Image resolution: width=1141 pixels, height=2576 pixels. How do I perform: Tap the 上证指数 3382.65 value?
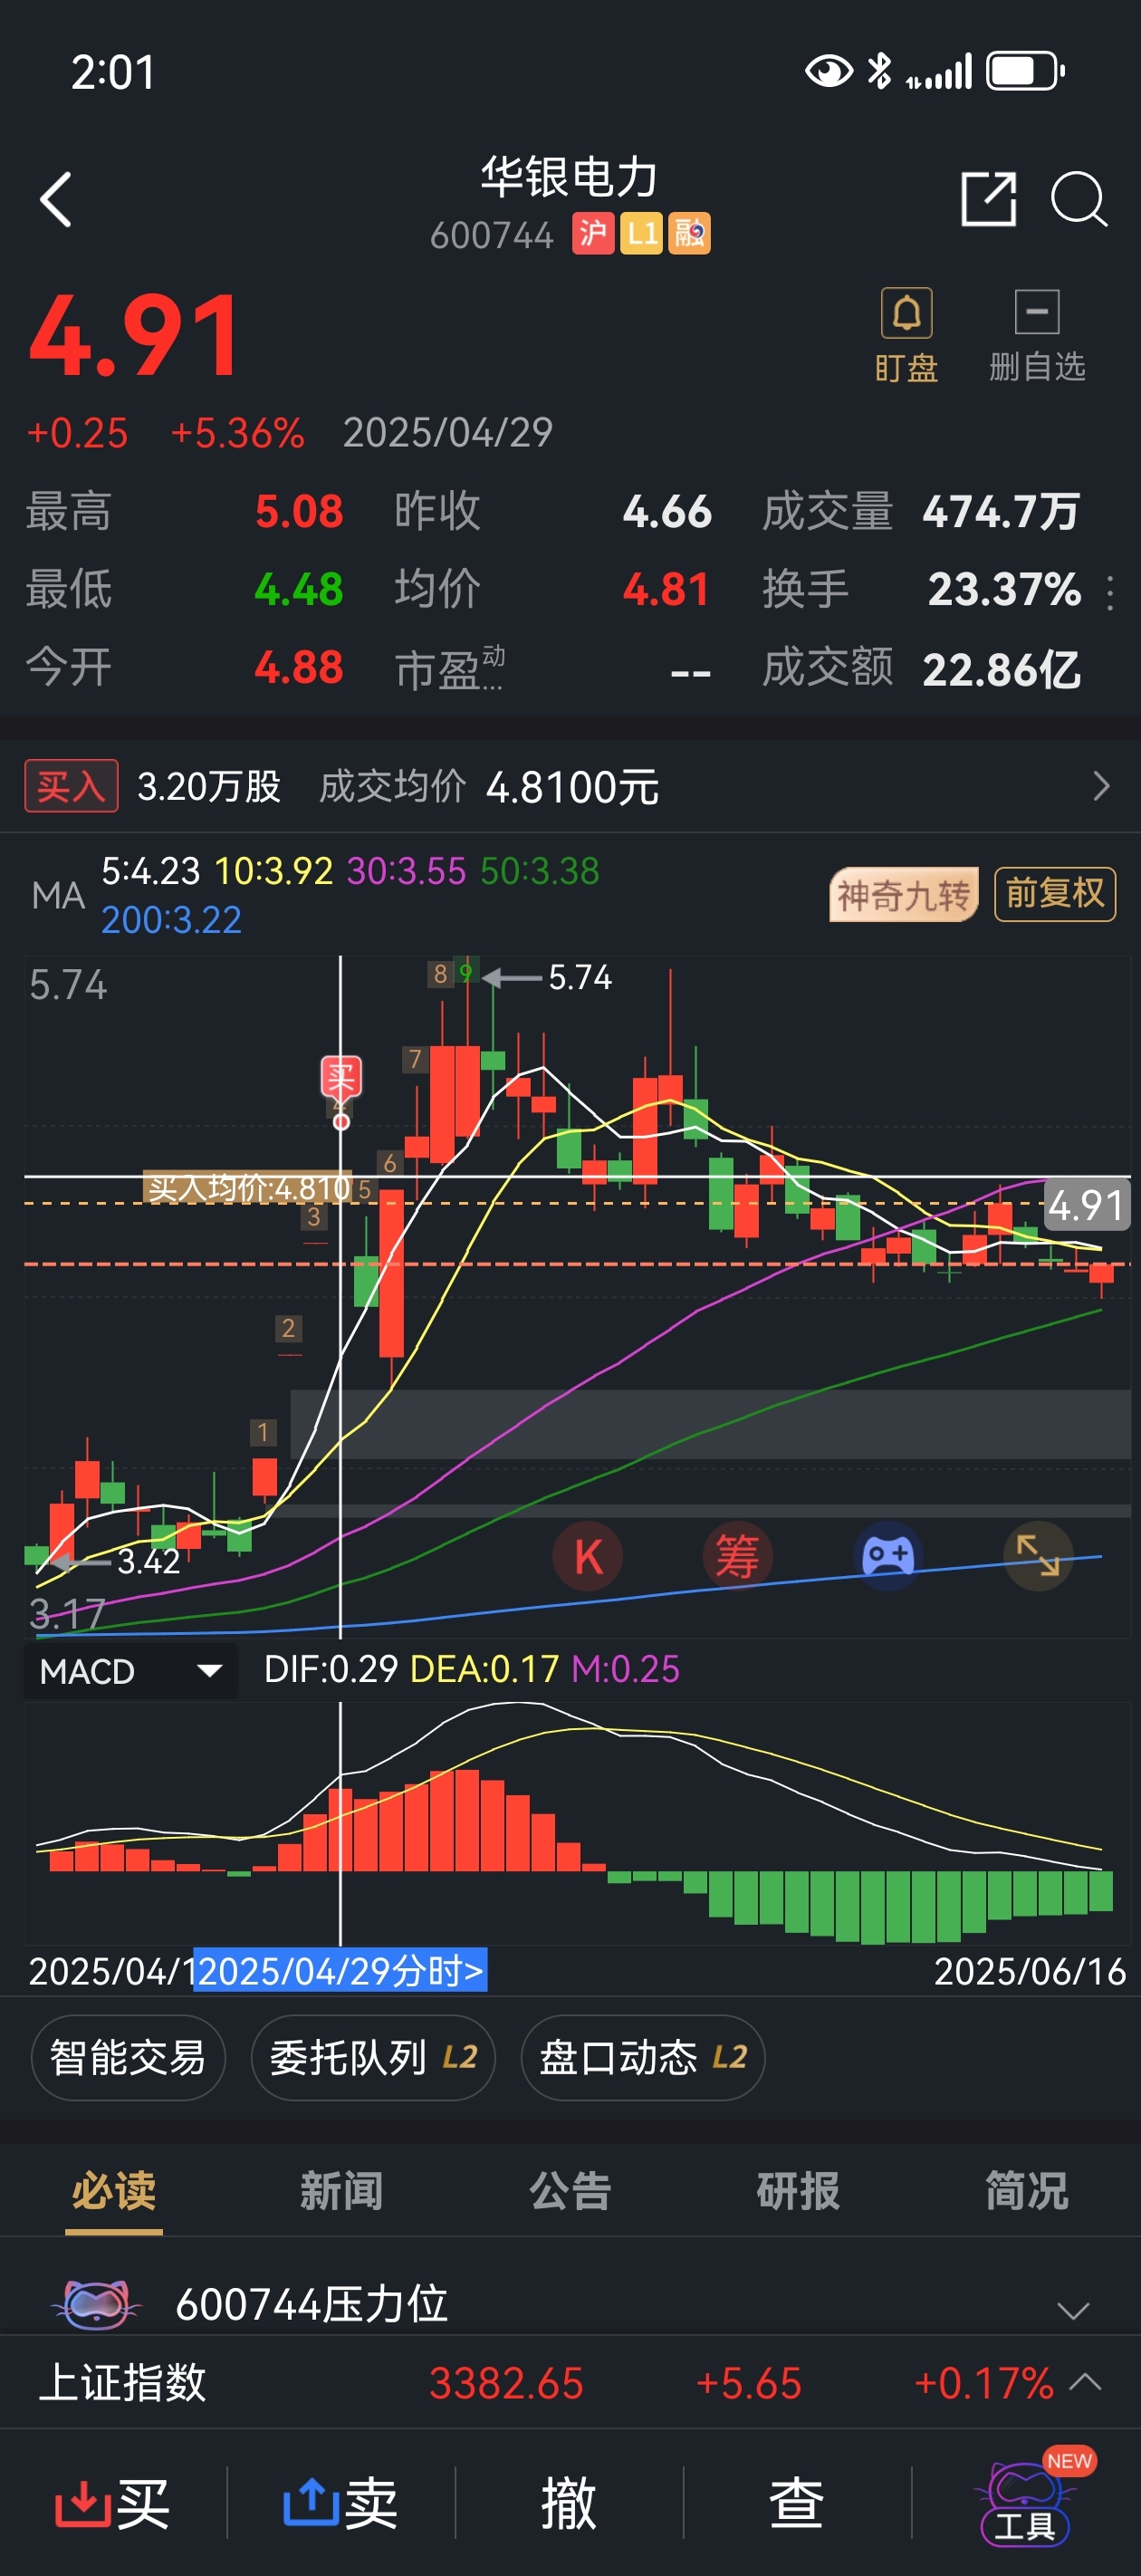point(506,2383)
